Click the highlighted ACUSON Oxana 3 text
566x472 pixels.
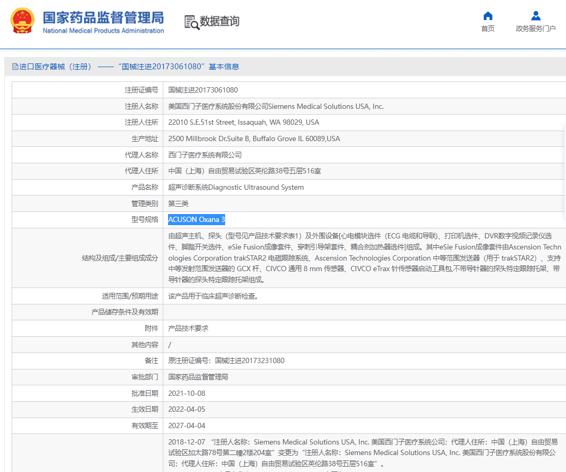(x=197, y=219)
